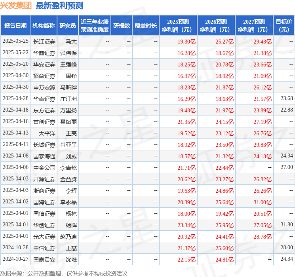Screen dimensions: 295x277
Task: Select institution 招商证券
Action: [44, 76]
